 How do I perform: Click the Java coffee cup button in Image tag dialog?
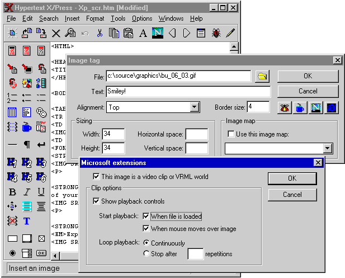pyautogui.click(x=300, y=108)
